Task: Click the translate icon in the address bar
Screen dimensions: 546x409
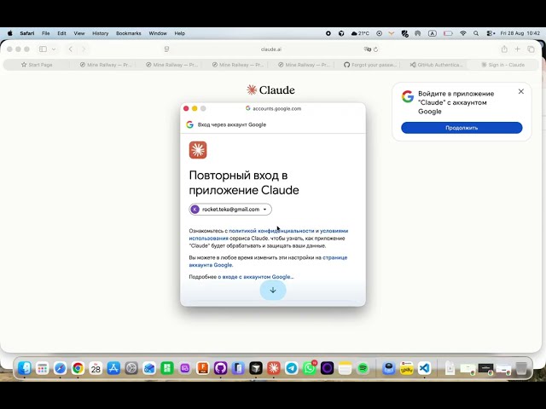Action: [368, 49]
